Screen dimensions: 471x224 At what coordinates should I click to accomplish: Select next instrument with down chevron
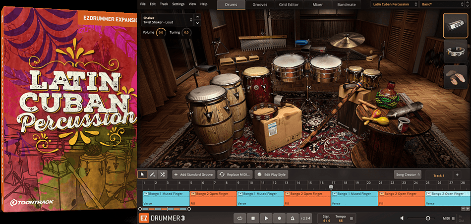point(197,23)
